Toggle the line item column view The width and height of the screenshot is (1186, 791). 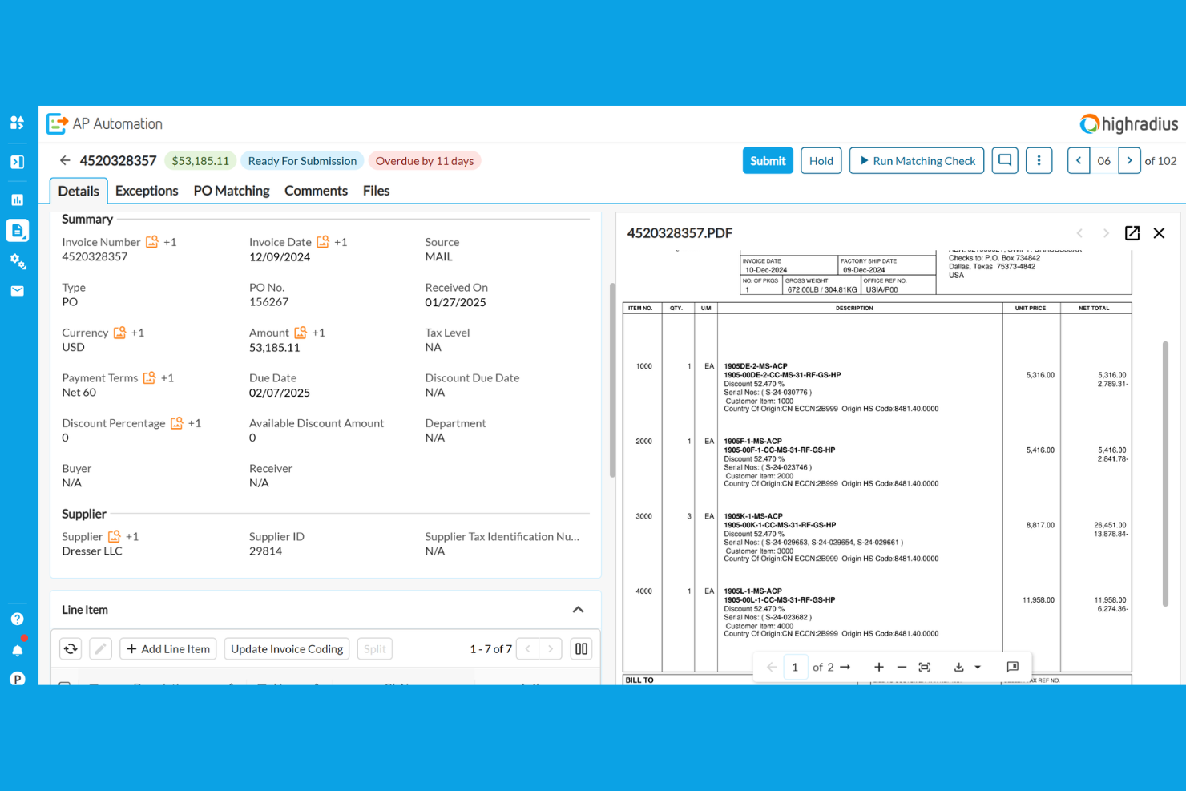pyautogui.click(x=581, y=648)
